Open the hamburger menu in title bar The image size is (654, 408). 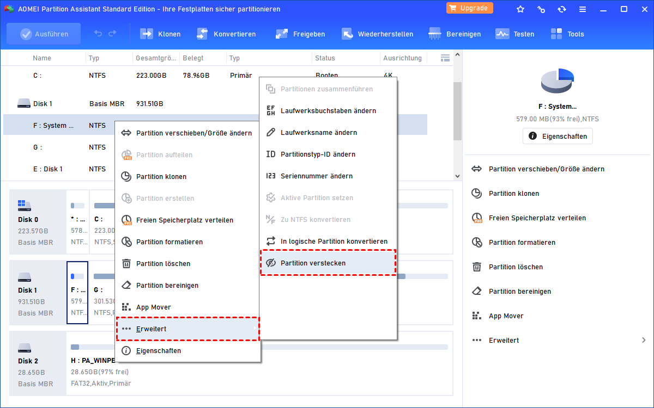click(583, 9)
